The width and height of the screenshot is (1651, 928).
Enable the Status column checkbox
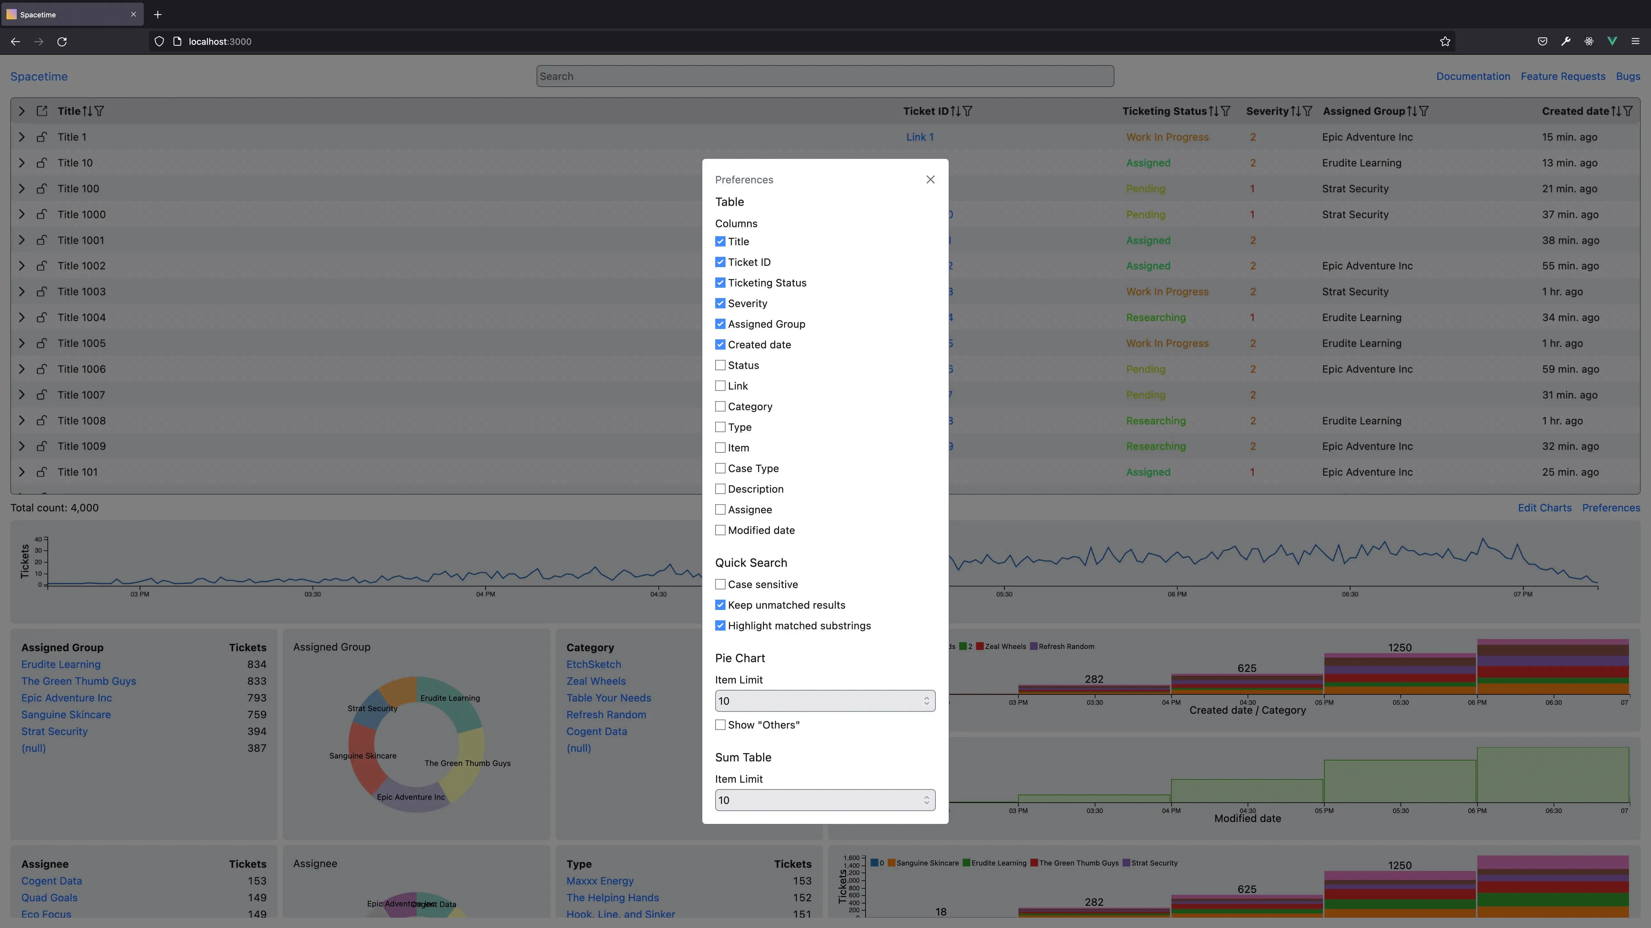[720, 365]
